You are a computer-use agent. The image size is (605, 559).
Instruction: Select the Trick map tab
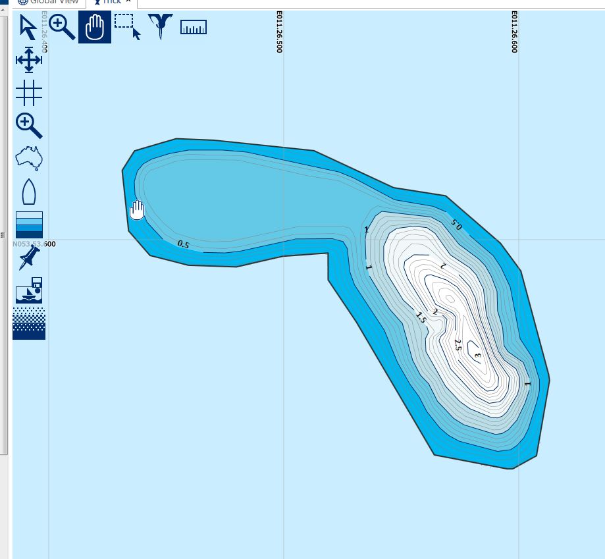click(x=109, y=2)
